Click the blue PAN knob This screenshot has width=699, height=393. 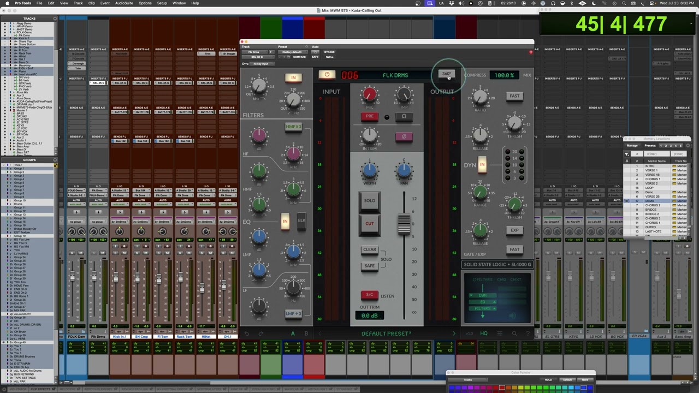click(x=404, y=170)
